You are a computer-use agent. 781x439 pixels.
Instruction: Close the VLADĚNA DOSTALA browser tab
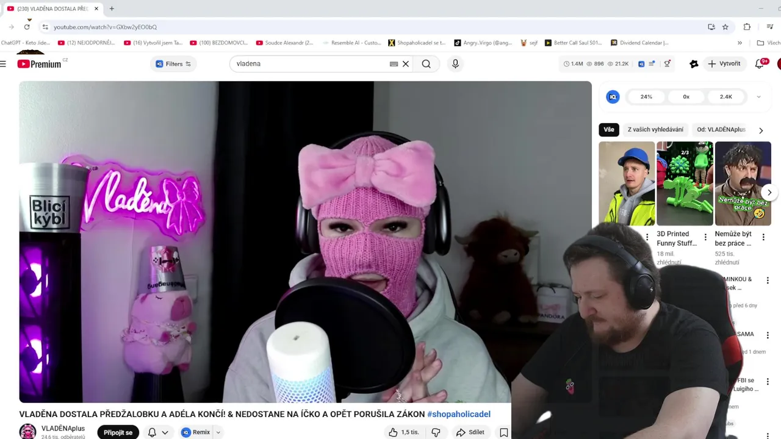(96, 9)
